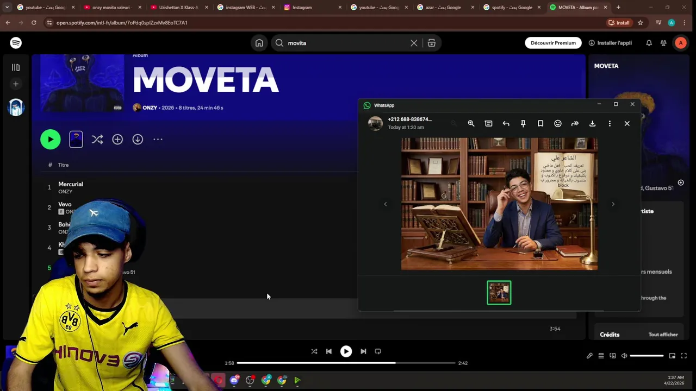Click the Install button in the address bar

click(619, 23)
